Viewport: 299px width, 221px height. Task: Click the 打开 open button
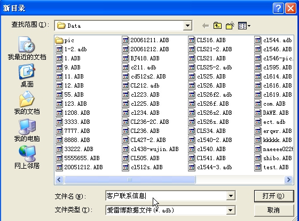point(273,196)
